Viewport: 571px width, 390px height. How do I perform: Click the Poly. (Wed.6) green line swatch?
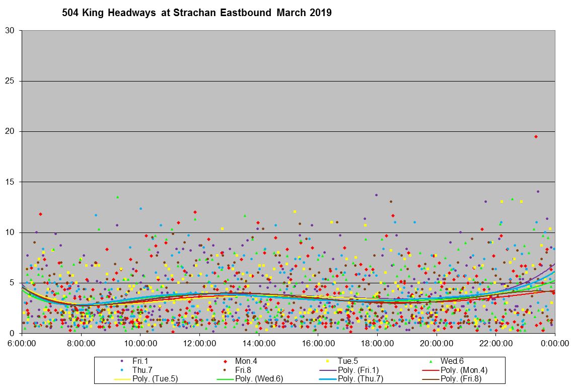(x=225, y=379)
